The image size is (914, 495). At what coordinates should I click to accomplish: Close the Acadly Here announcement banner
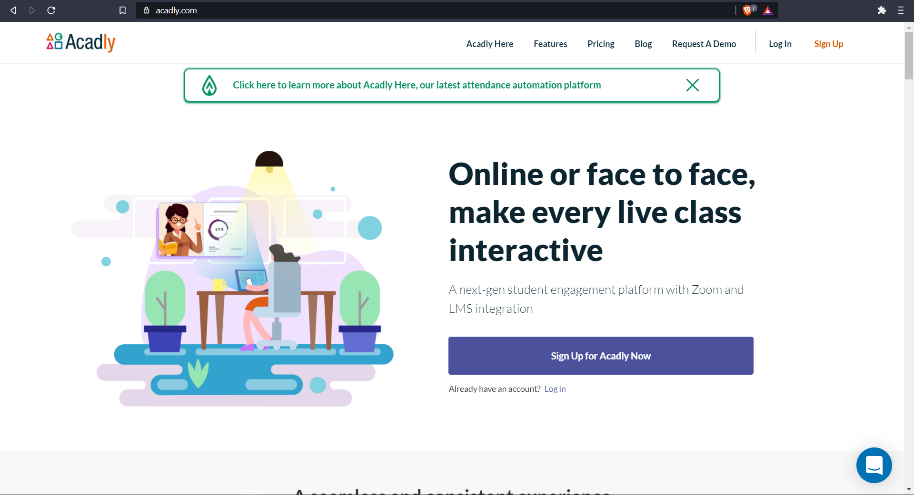692,85
